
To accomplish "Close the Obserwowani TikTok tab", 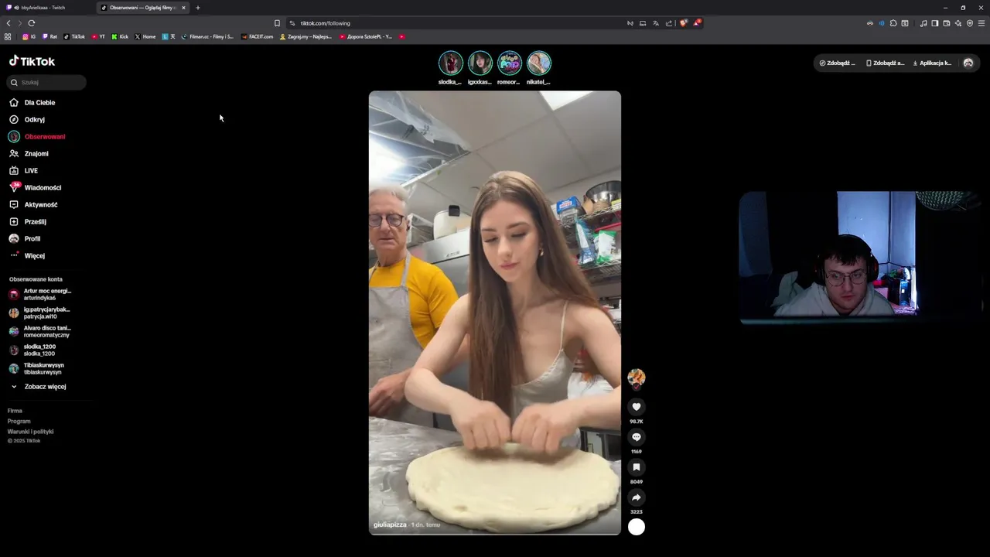I will tap(183, 8).
